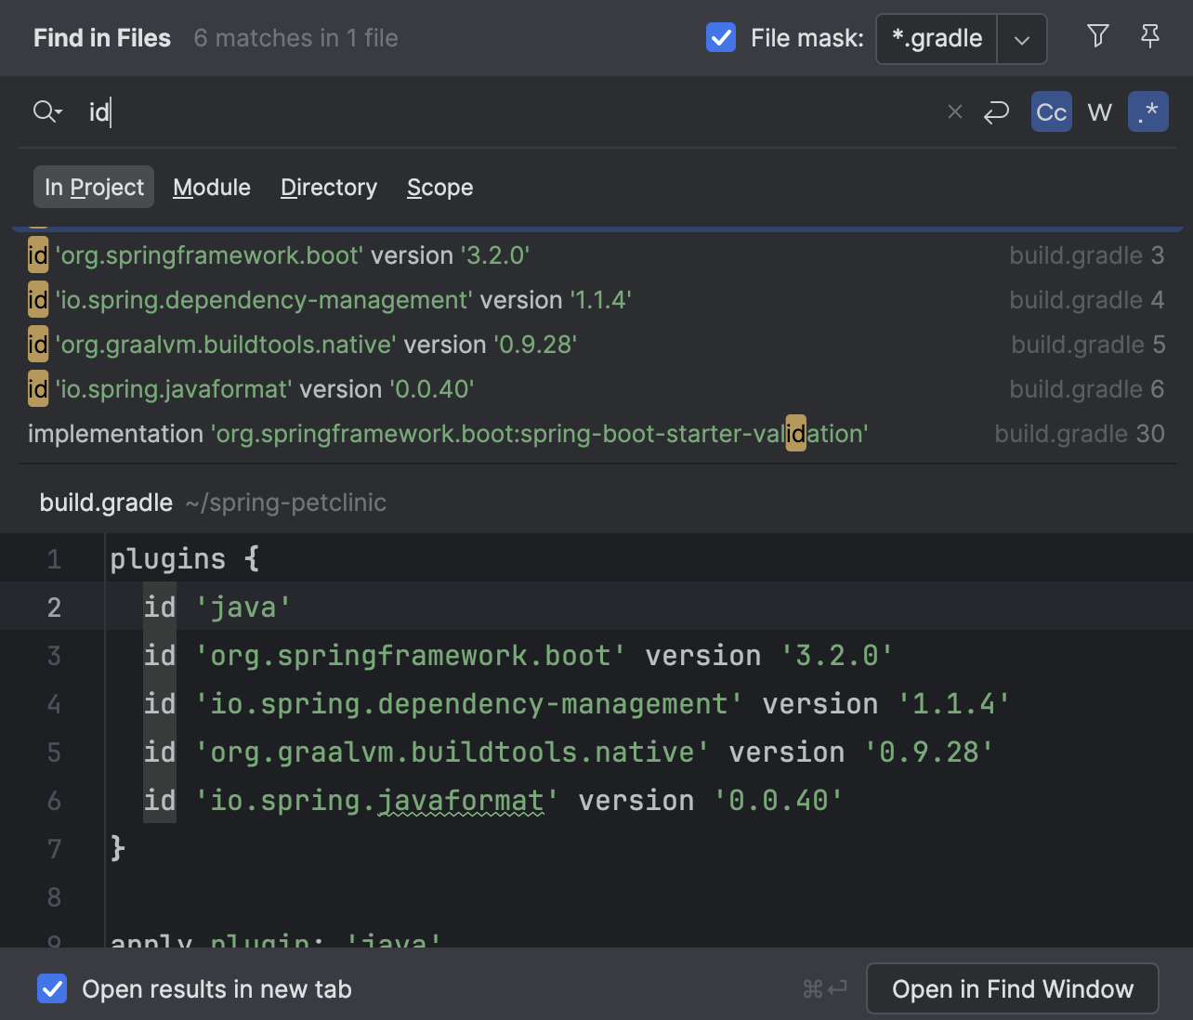Expand the file mask dropdown arrow
The width and height of the screenshot is (1193, 1020).
pyautogui.click(x=1022, y=39)
